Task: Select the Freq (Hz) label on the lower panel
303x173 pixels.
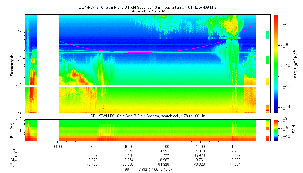Action: click(12, 130)
